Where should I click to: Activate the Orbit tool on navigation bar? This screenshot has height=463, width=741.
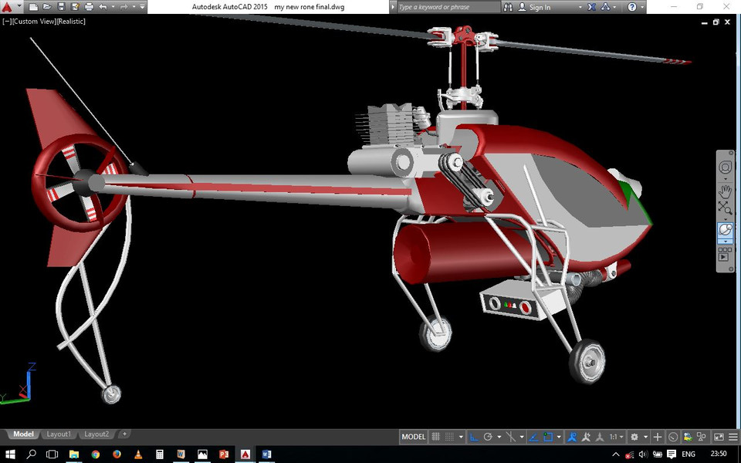click(726, 229)
